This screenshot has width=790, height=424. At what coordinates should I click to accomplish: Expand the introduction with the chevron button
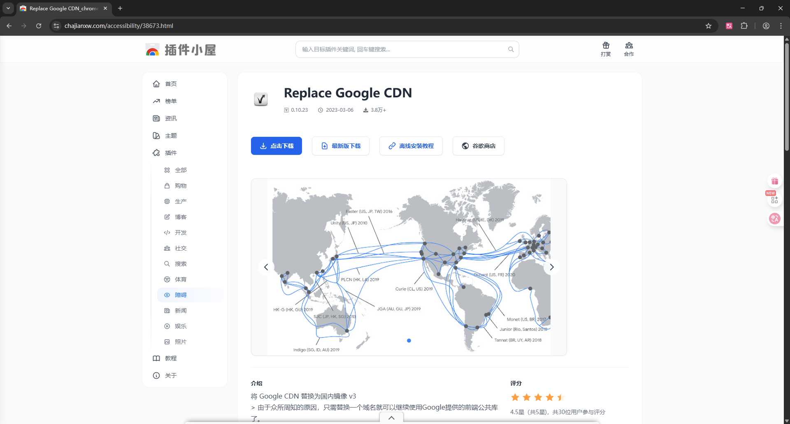tap(391, 417)
